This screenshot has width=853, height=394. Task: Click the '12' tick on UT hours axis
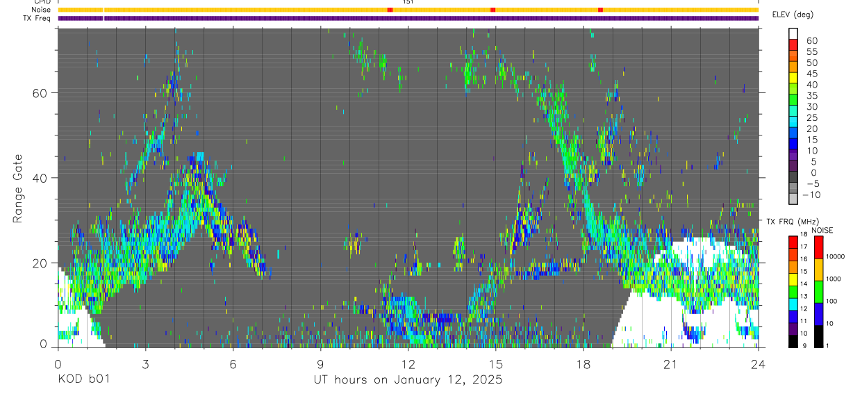coord(408,363)
